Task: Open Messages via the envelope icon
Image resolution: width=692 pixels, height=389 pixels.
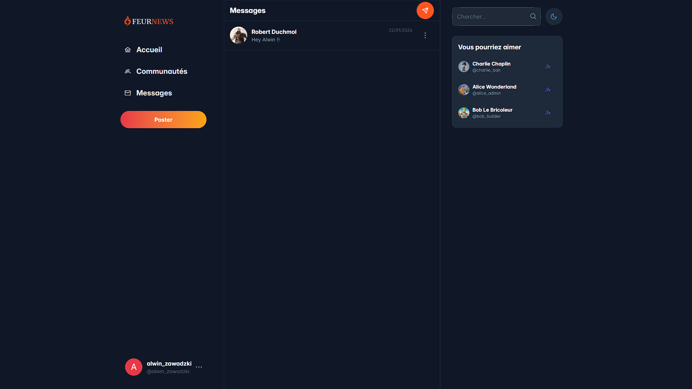Action: pos(128,93)
